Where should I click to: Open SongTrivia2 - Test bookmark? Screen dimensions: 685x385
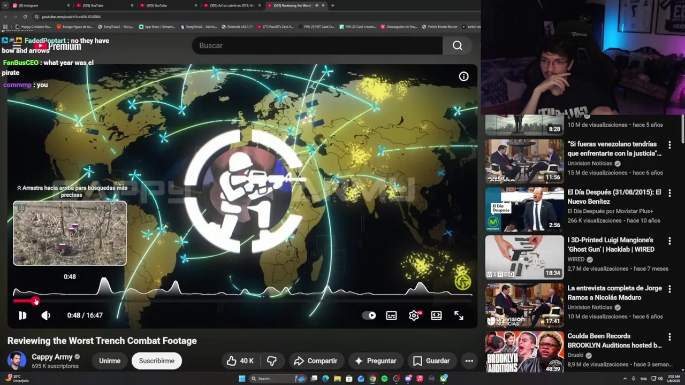(115, 27)
